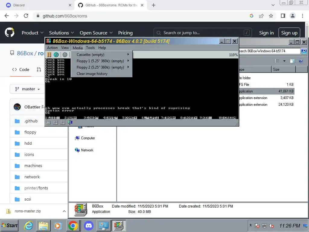Open the .github folder in the repo
The width and height of the screenshot is (309, 232).
coord(31,121)
